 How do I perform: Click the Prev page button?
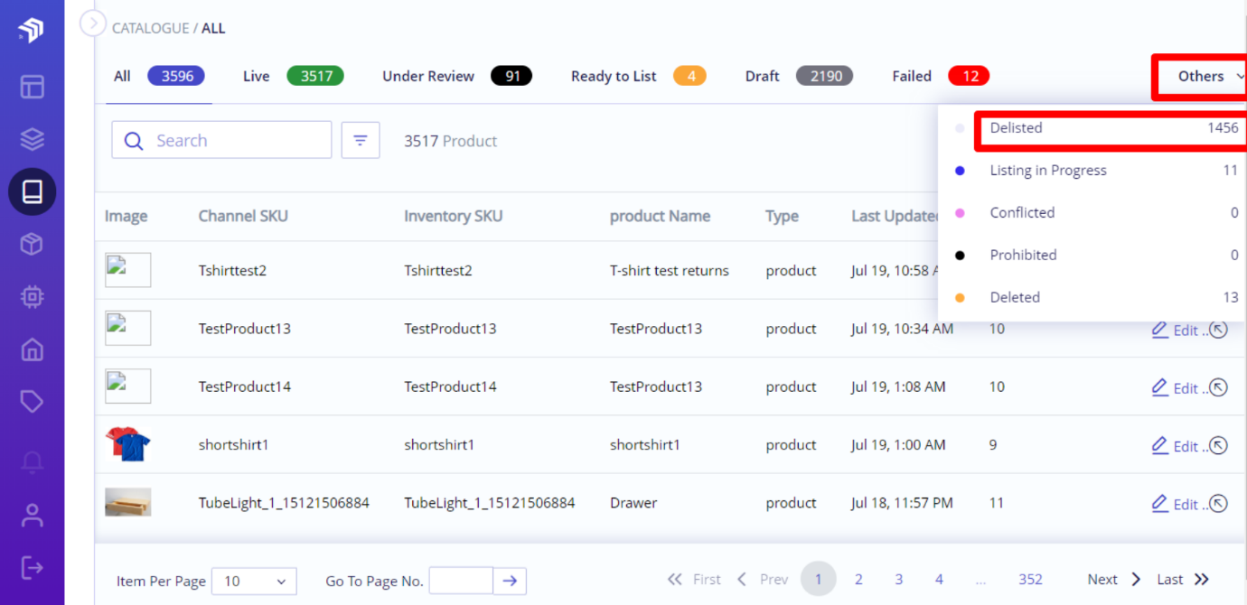coord(763,580)
